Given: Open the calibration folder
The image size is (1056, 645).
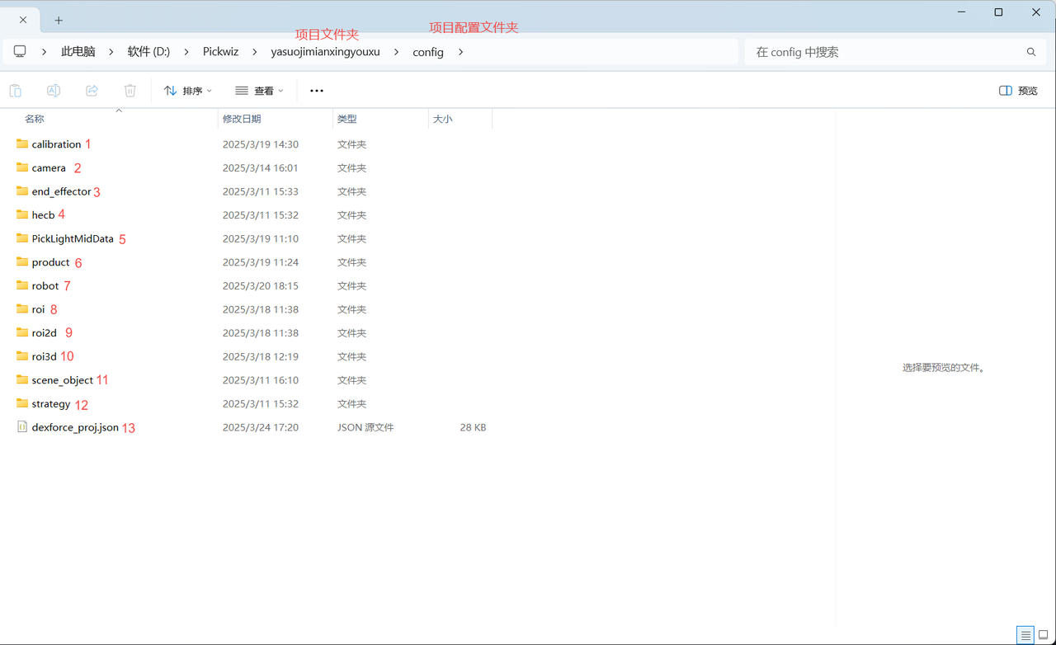Looking at the screenshot, I should 56,144.
